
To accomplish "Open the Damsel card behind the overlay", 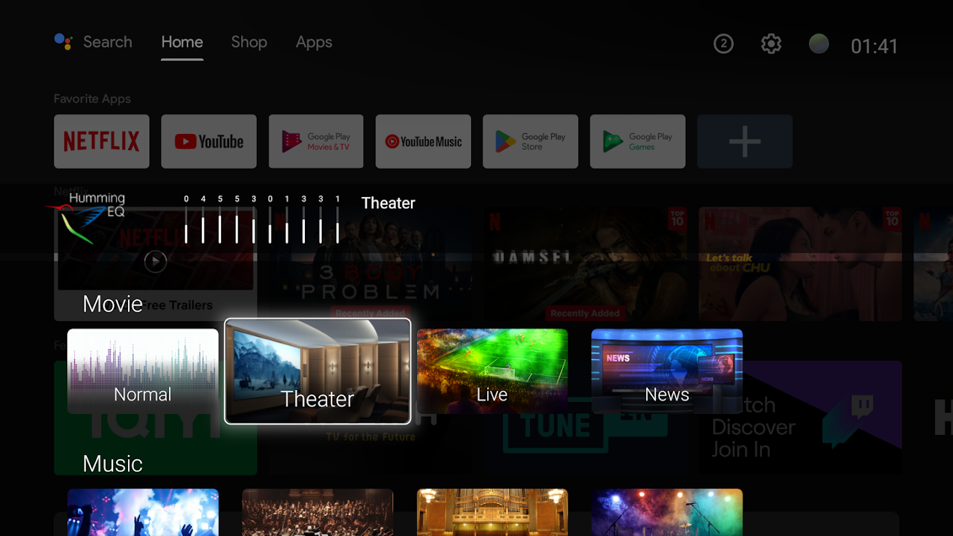I will click(x=585, y=264).
